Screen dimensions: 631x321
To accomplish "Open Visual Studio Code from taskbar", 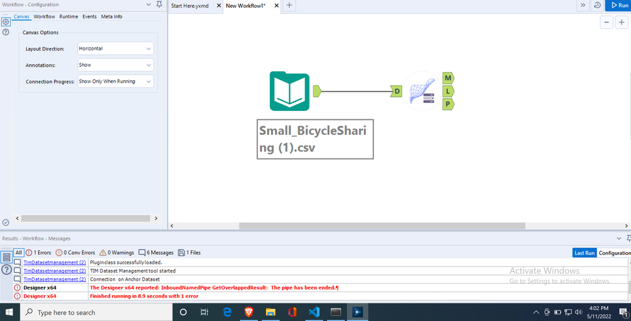I will [x=314, y=312].
